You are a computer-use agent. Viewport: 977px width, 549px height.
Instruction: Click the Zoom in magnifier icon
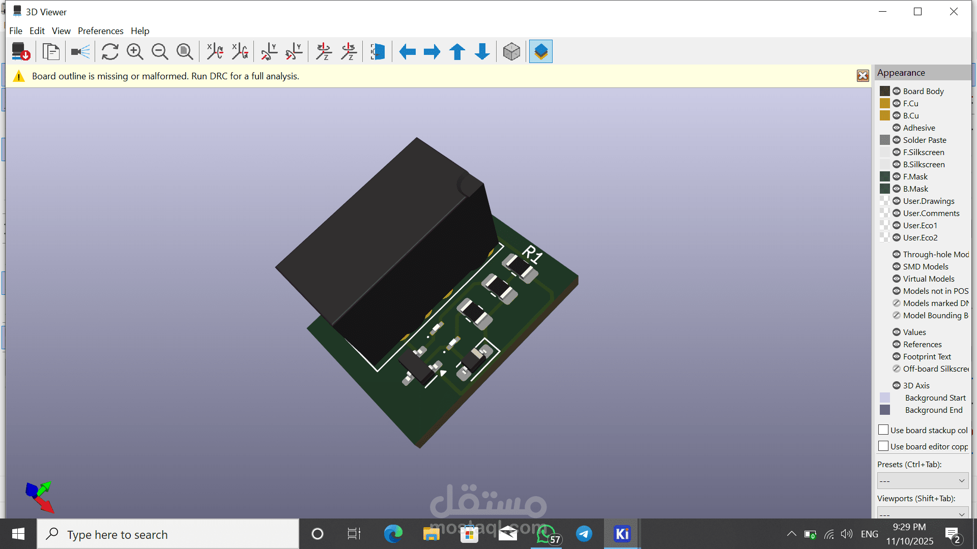point(135,51)
